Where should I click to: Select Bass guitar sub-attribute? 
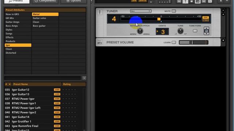(45, 26)
